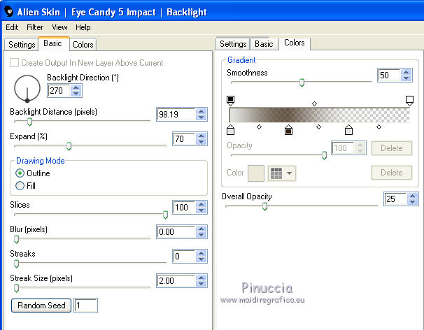Click the Backlight Distance slider handle
The image size is (424, 330).
pyautogui.click(x=30, y=122)
